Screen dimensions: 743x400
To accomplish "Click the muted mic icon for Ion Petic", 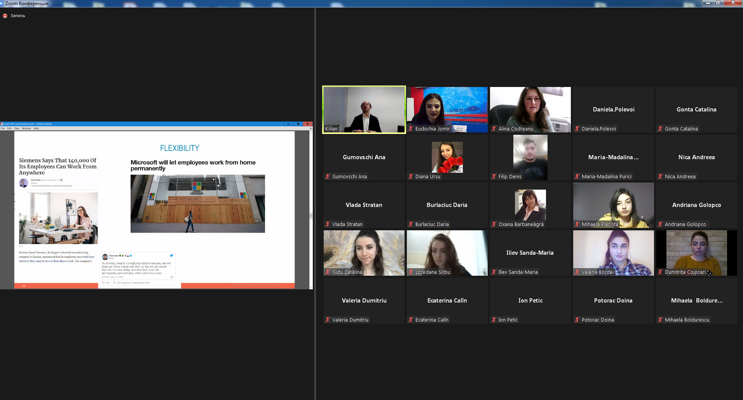I will (x=494, y=320).
